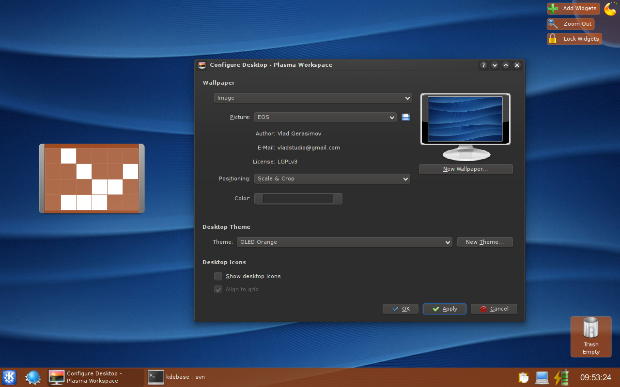Viewport: 620px width, 387px height.
Task: Shade the dialog with the titlebar down-arrow
Action: (x=495, y=65)
